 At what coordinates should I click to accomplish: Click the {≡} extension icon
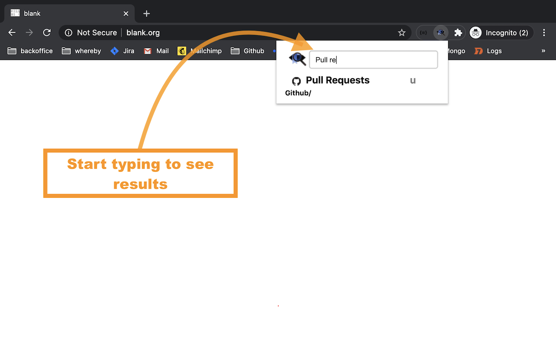(x=424, y=32)
